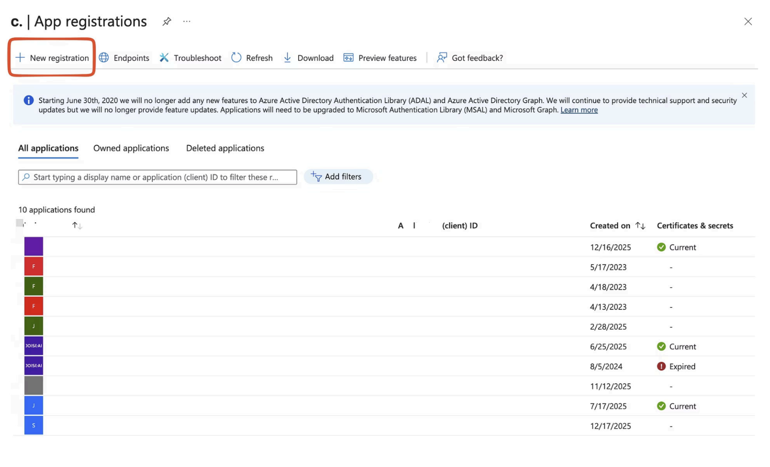
Task: Refresh the app registrations list
Action: 252,58
